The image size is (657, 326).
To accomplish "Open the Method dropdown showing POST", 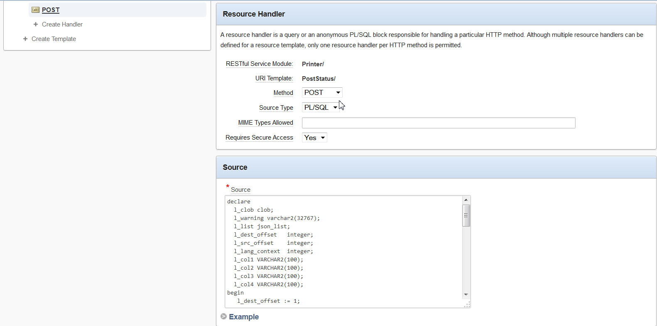I will 322,93.
